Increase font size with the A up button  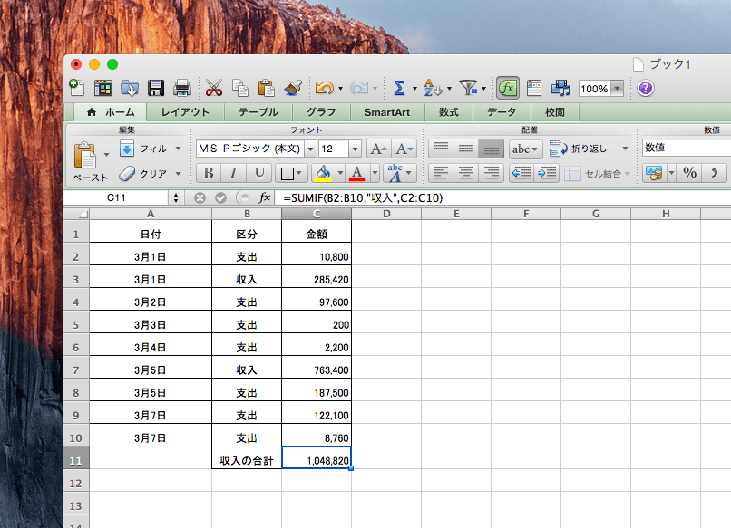coord(378,149)
